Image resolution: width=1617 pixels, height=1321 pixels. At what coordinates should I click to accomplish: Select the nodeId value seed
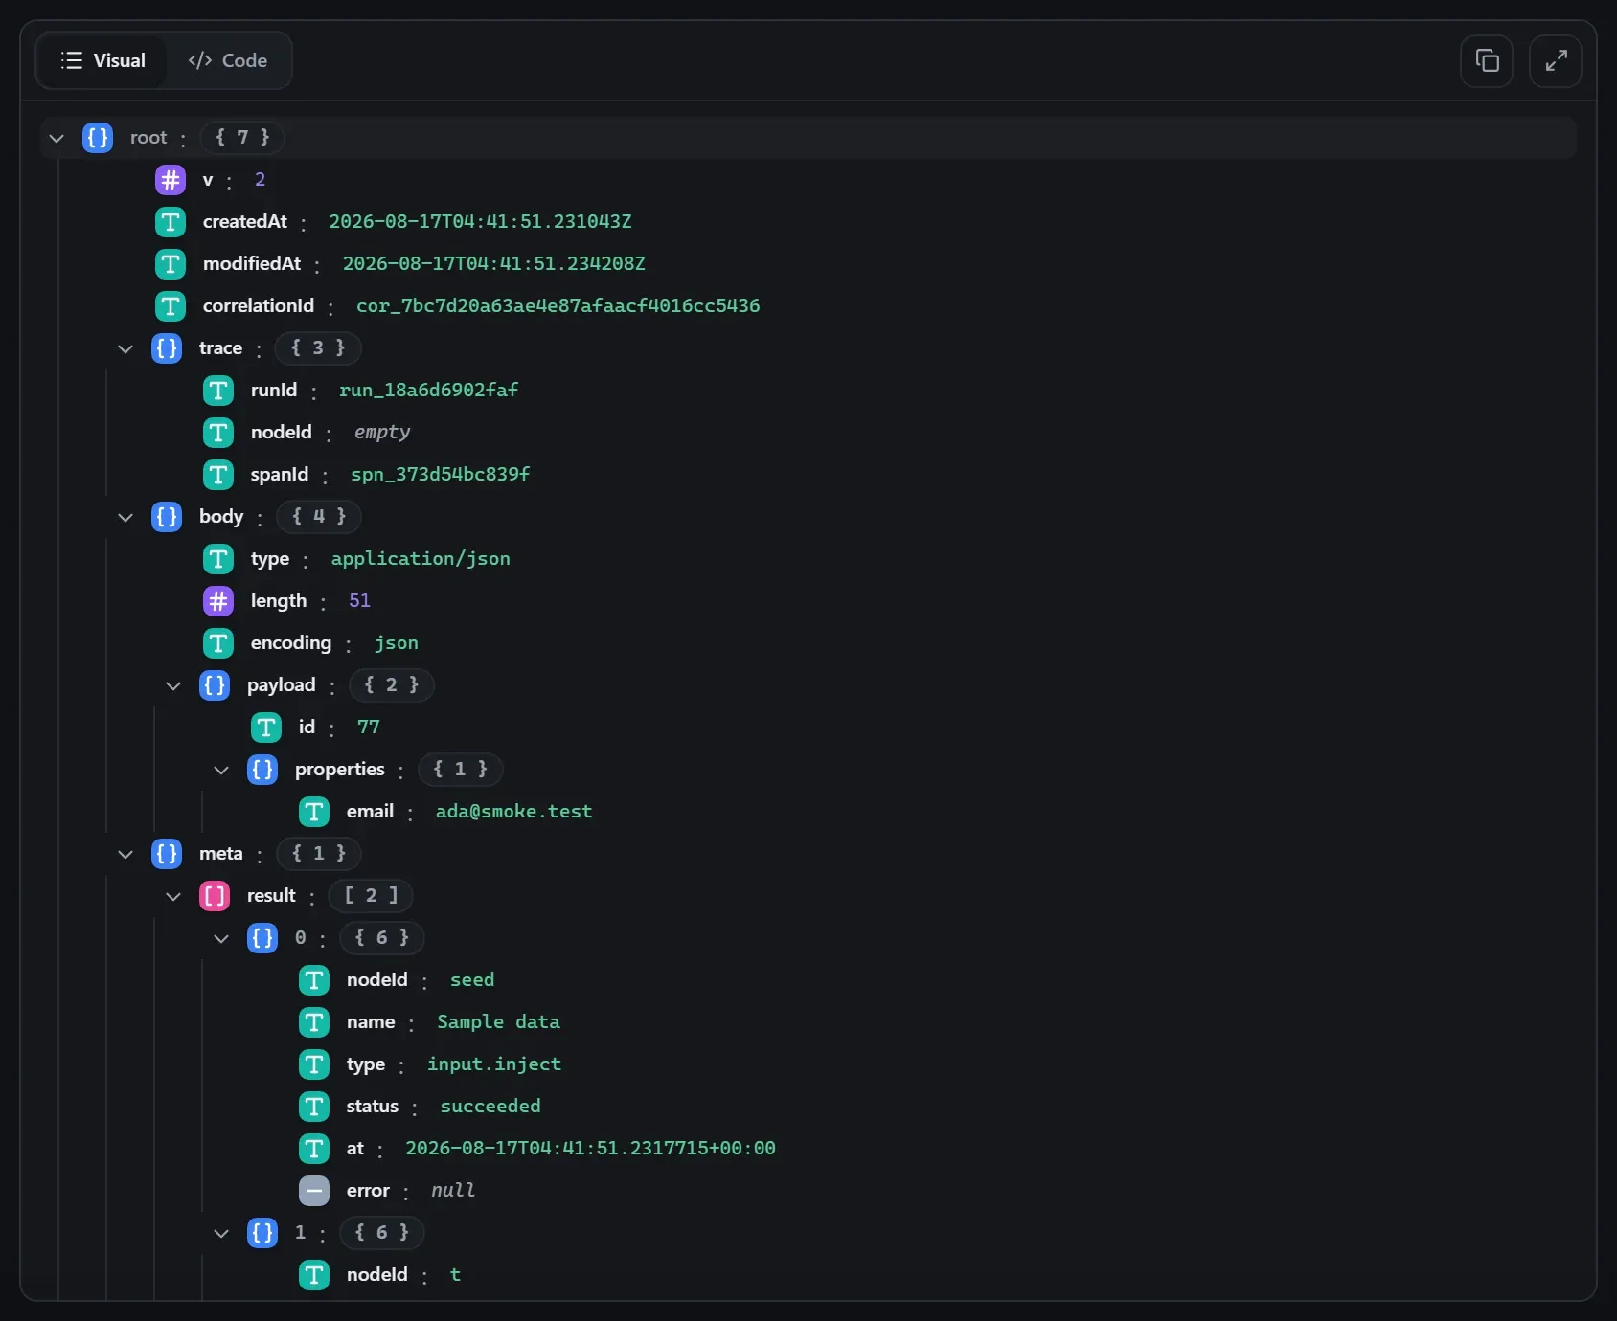click(x=472, y=980)
